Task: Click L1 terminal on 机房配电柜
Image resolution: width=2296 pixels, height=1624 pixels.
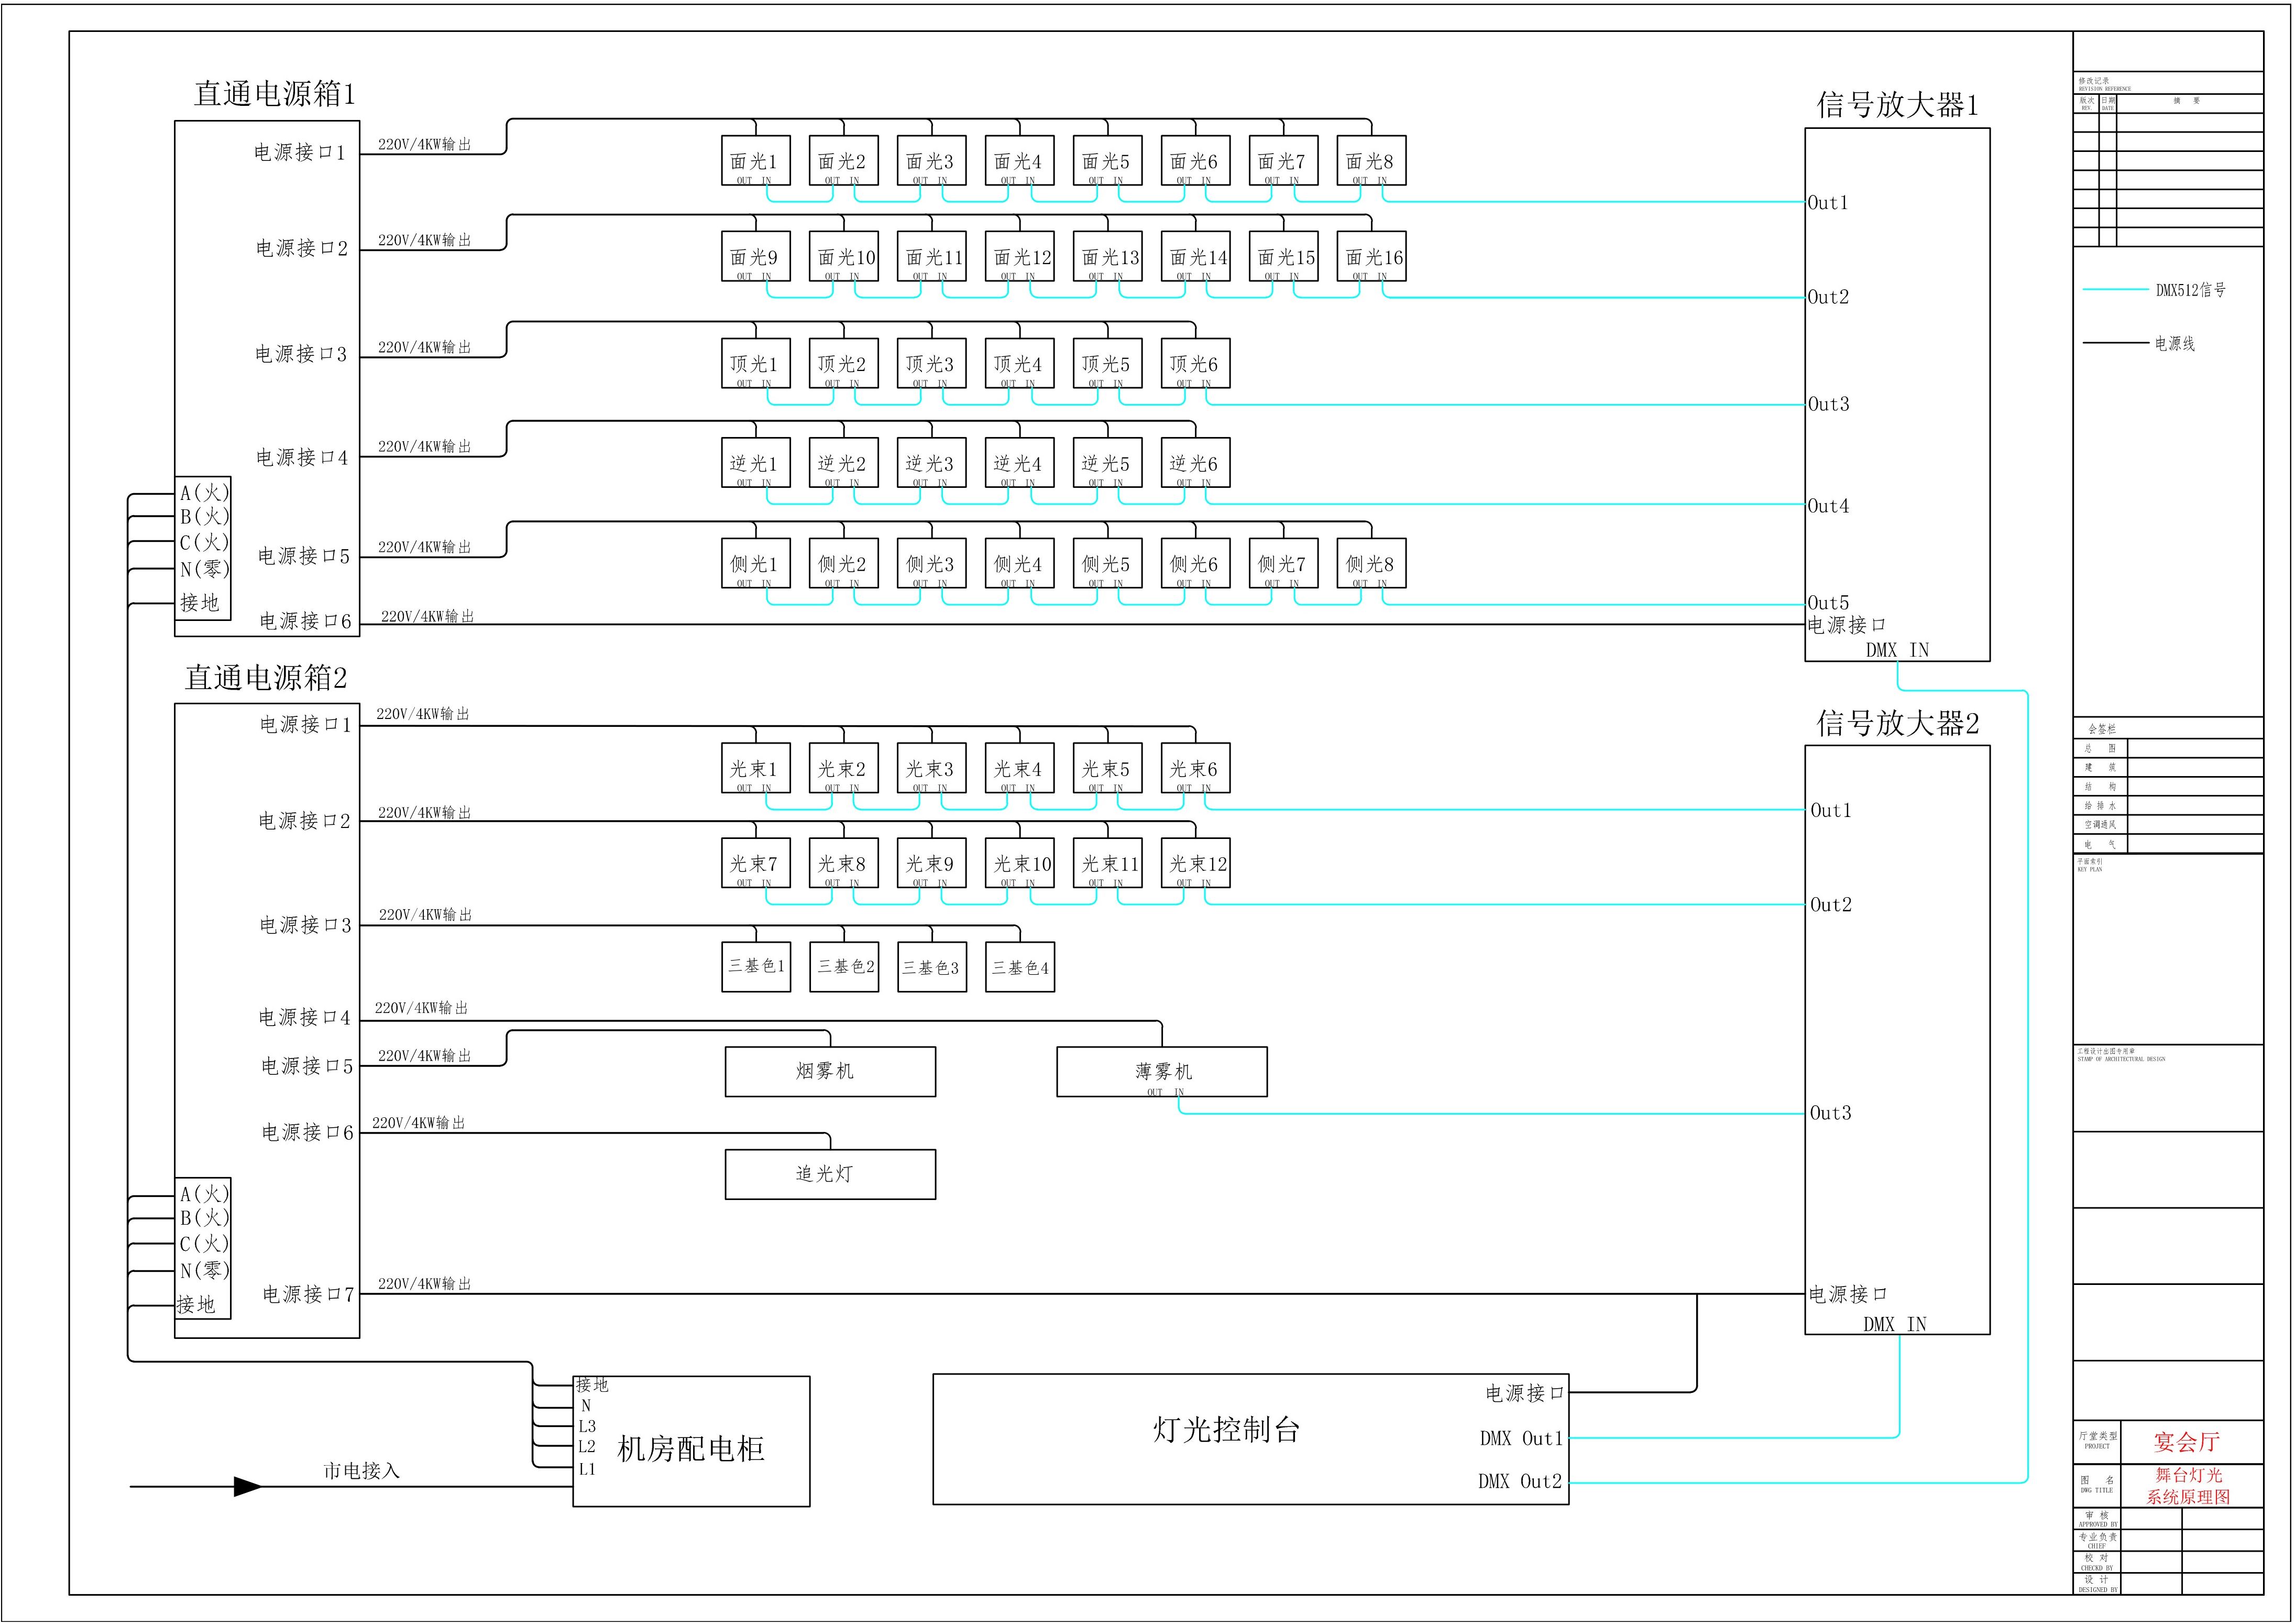Action: tap(587, 1469)
